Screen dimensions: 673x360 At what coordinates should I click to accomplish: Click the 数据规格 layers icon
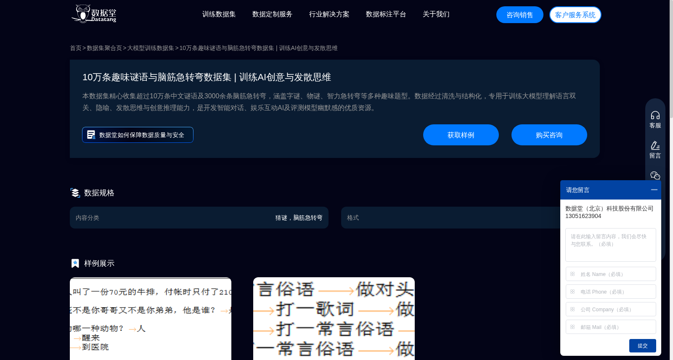point(75,193)
